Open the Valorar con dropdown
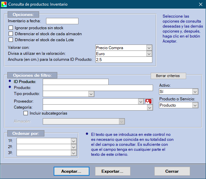The height and width of the screenshot is (179, 206). (149, 48)
